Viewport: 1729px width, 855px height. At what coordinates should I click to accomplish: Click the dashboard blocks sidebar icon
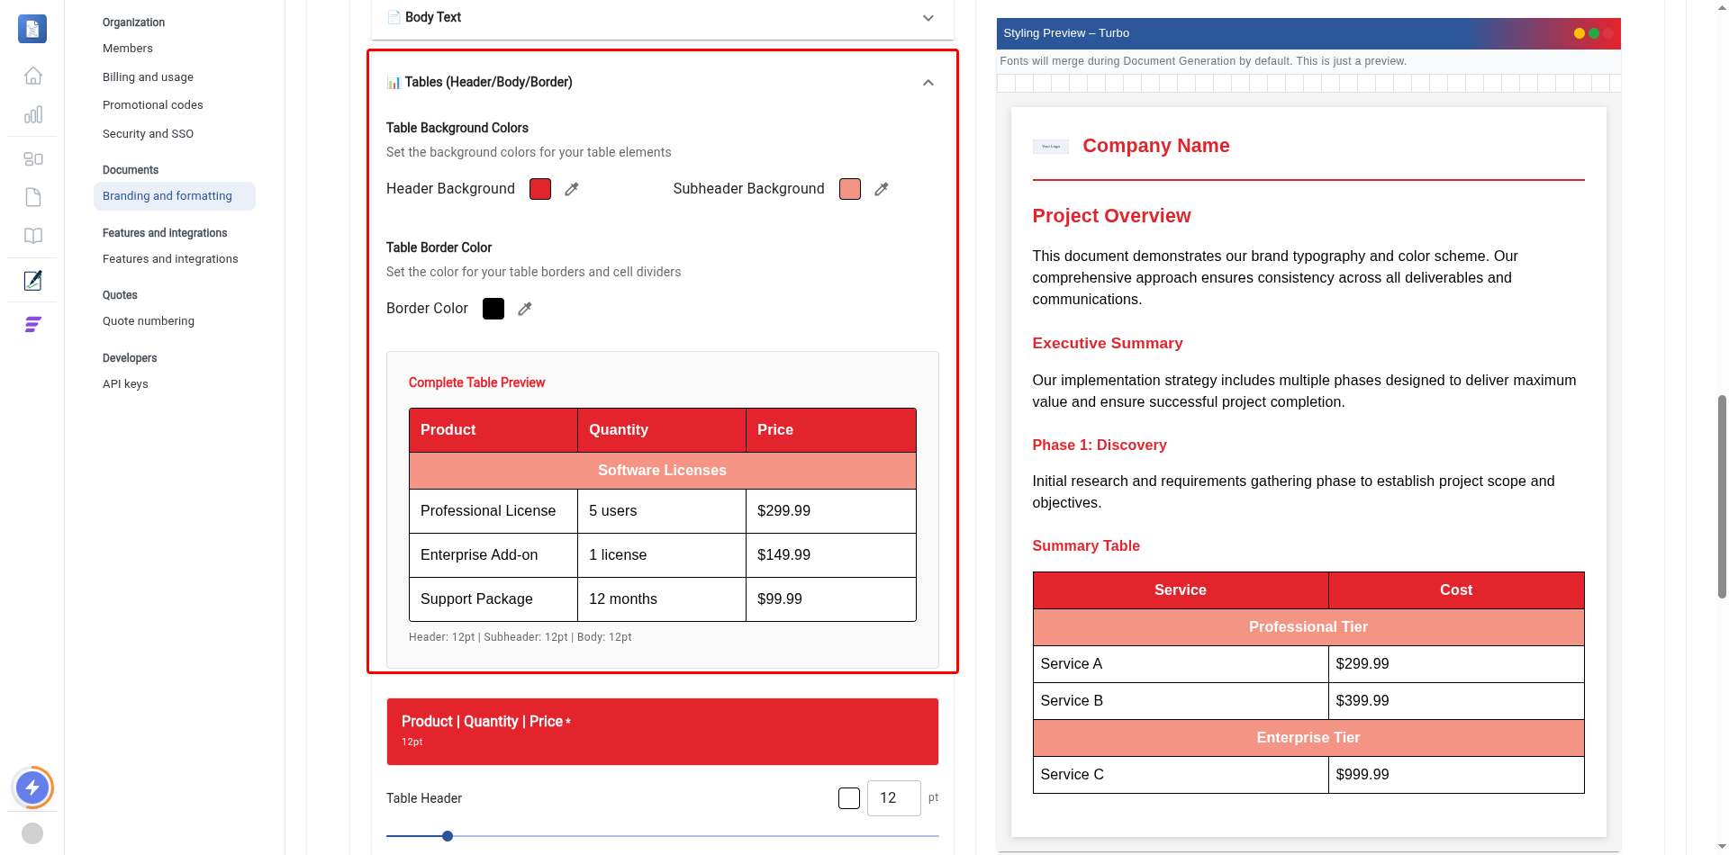[33, 159]
